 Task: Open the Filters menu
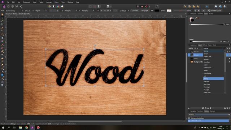[x=56, y=2]
